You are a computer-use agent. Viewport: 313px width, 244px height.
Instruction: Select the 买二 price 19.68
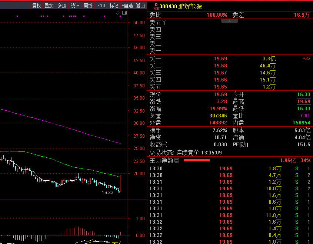[220, 66]
